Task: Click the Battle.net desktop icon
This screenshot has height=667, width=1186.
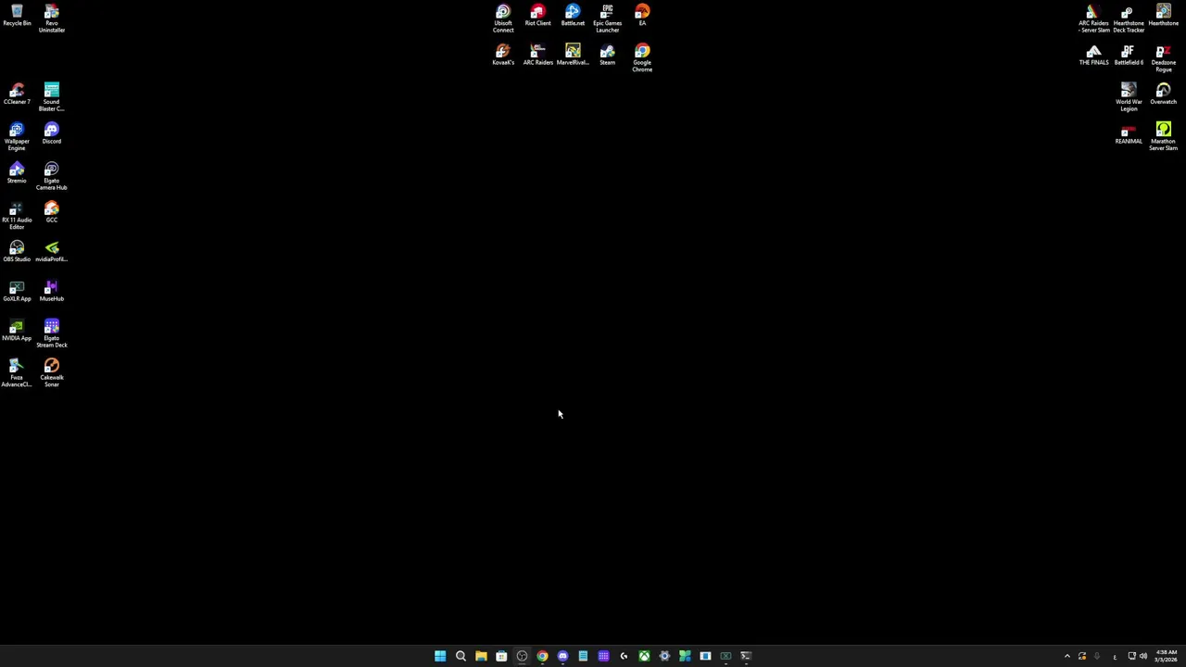Action: coord(573,16)
